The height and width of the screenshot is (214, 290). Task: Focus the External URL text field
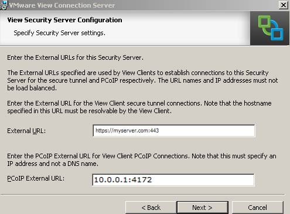(174, 131)
